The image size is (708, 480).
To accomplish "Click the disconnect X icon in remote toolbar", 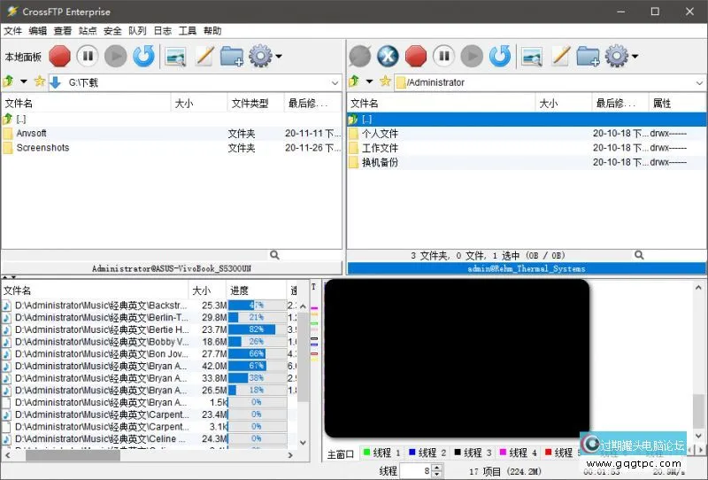I will [x=388, y=57].
